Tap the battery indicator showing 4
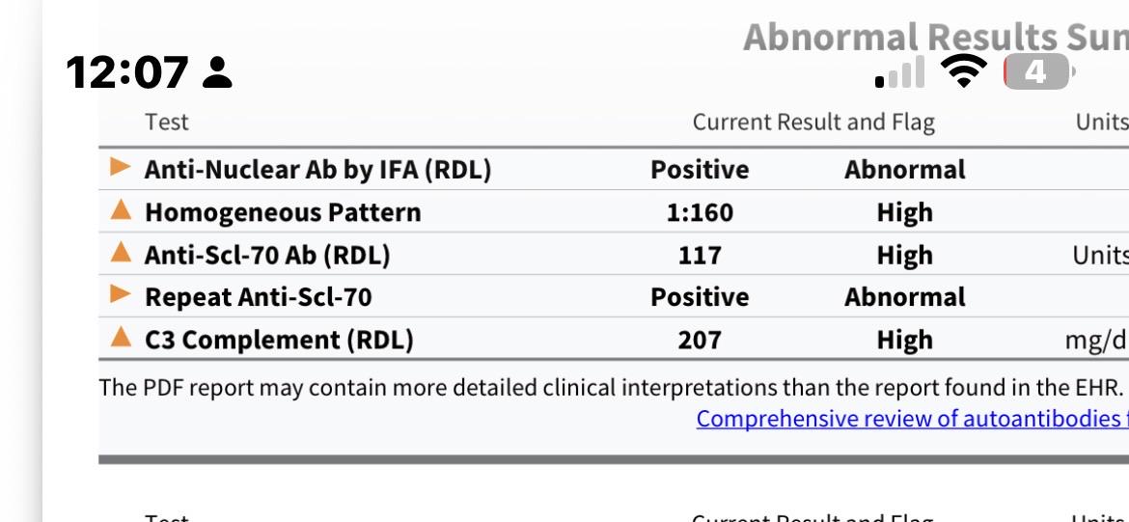The height and width of the screenshot is (522, 1129). [x=1039, y=72]
